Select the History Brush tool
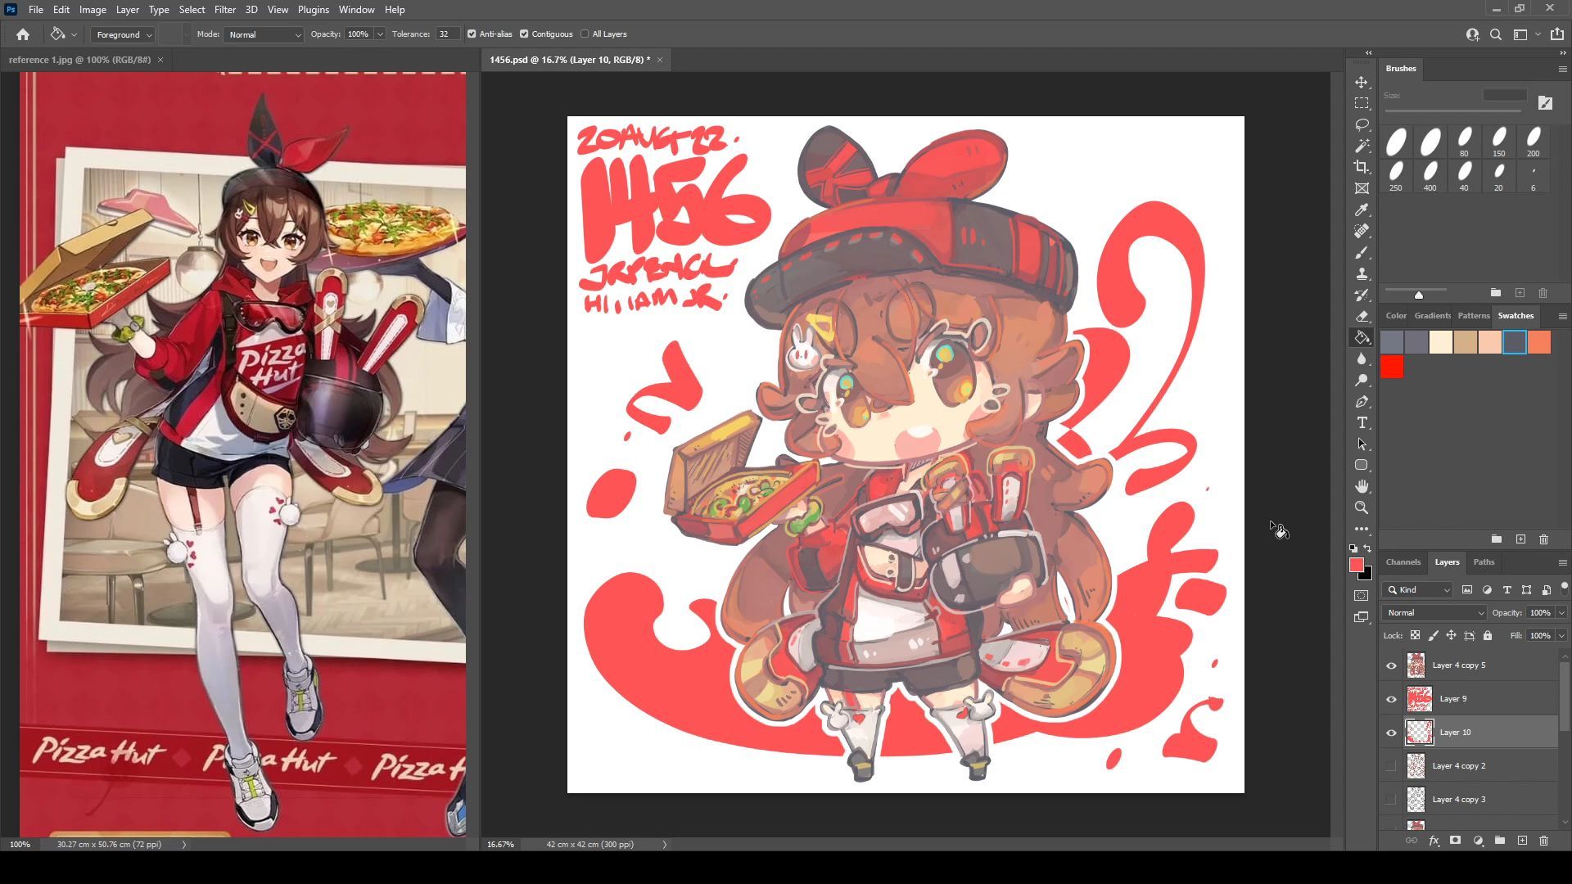The height and width of the screenshot is (884, 1572). [x=1362, y=295]
